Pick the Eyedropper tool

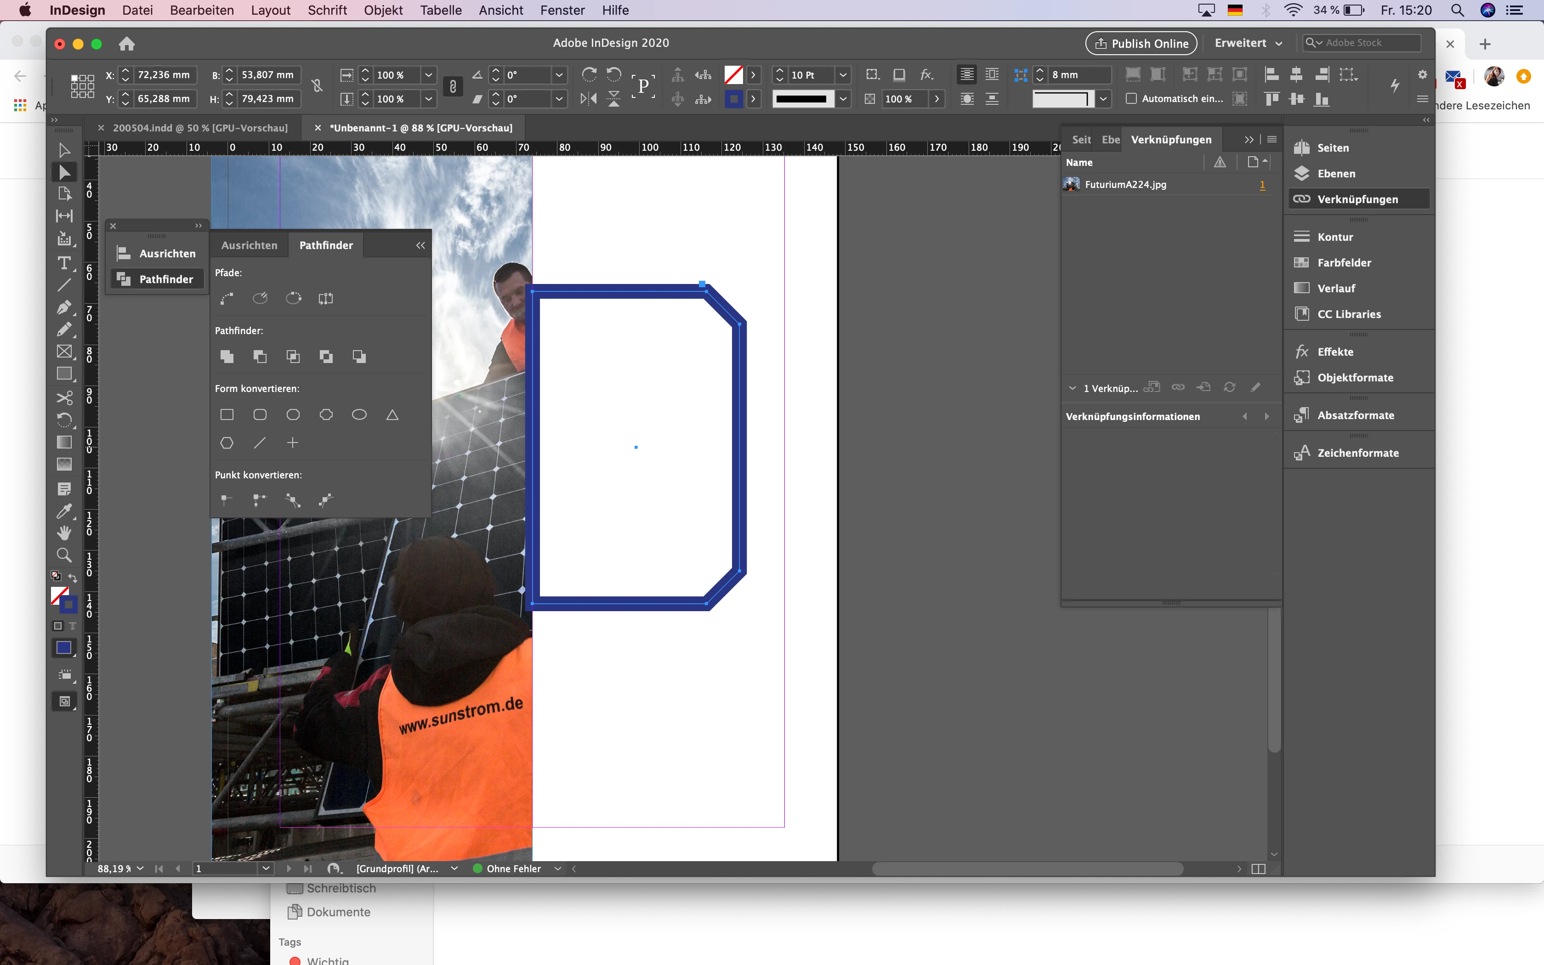[64, 511]
